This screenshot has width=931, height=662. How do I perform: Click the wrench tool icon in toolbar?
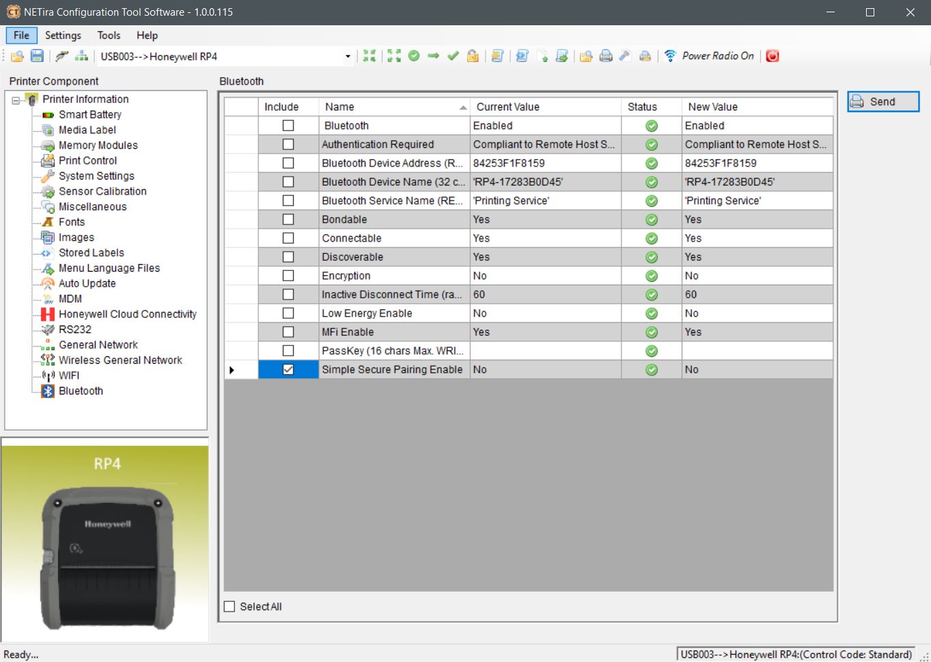[x=624, y=56]
